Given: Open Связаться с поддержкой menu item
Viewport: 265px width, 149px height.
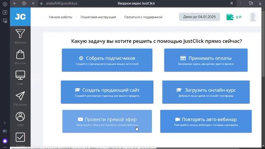Looking at the screenshot, I should (143, 17).
